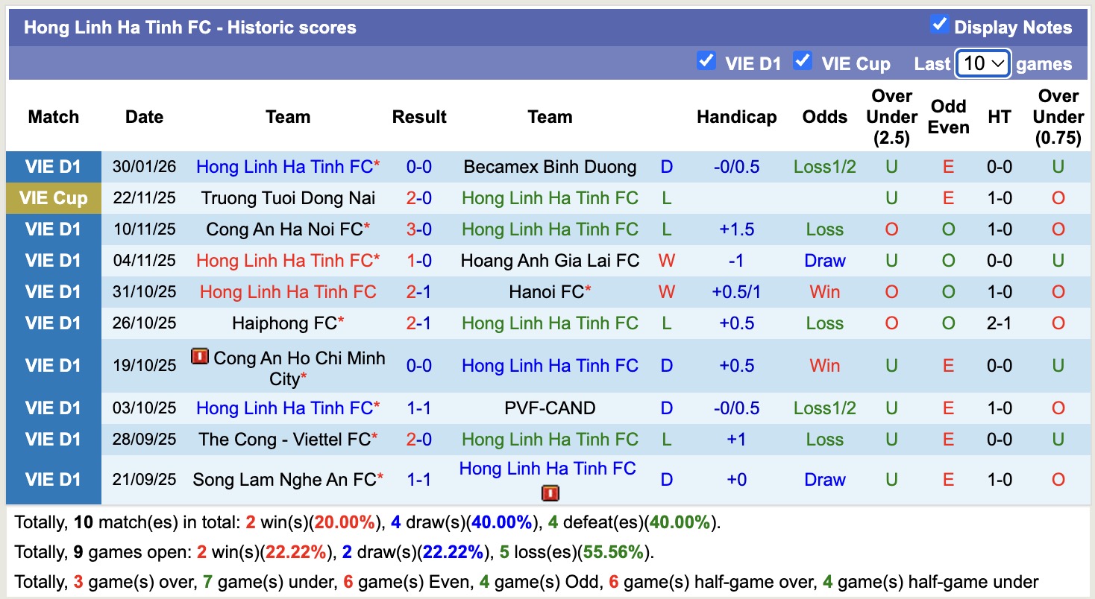
Task: Click the VIE D1 label on the top row
Action: 53,167
